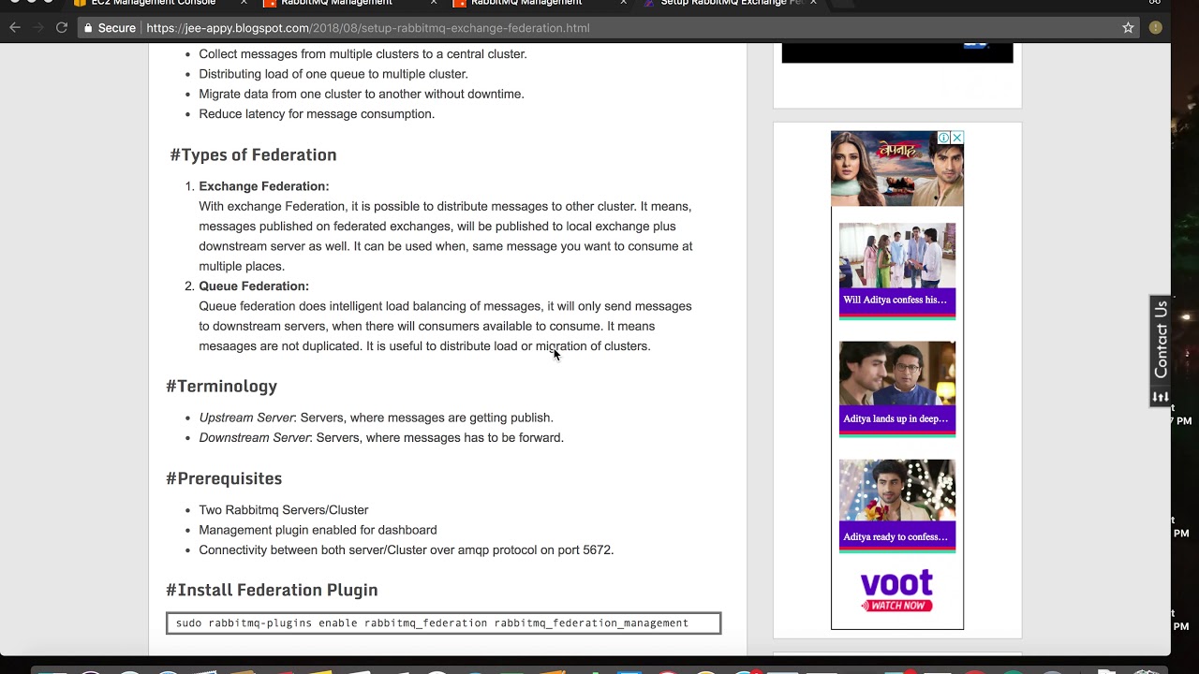Click the 'Downstream Server' italic term
This screenshot has height=674, width=1199.
tap(254, 438)
